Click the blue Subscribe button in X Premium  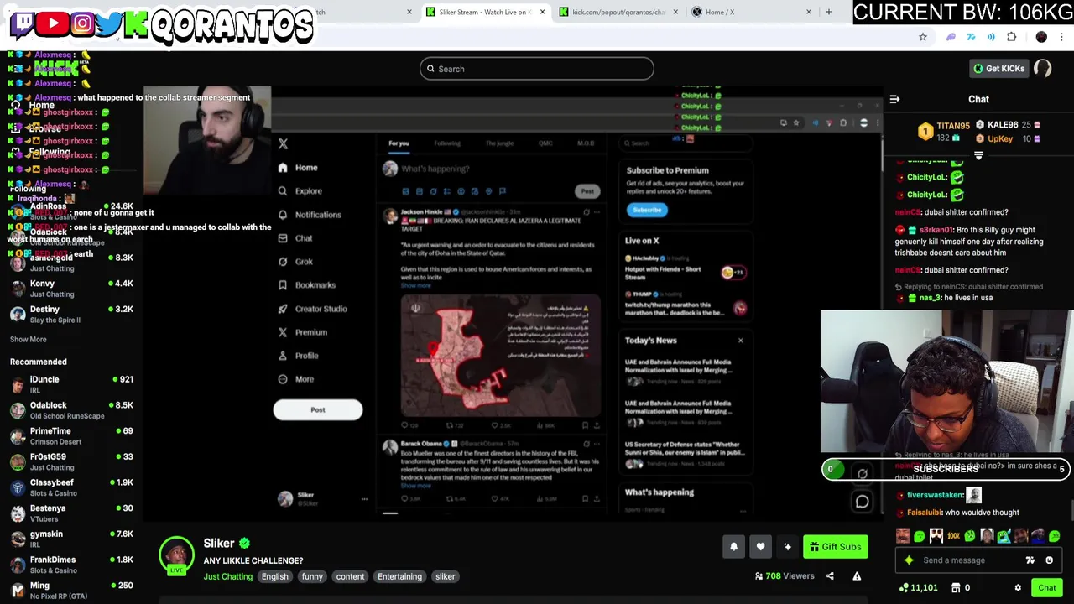coord(647,210)
